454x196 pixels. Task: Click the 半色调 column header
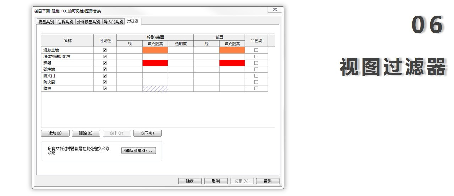[256, 40]
